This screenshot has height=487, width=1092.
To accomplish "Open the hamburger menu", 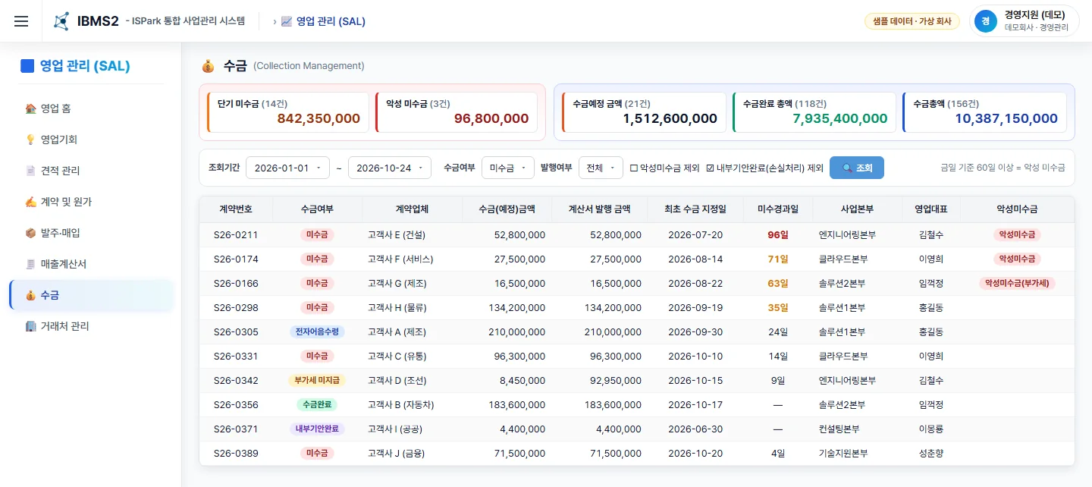I will [21, 21].
